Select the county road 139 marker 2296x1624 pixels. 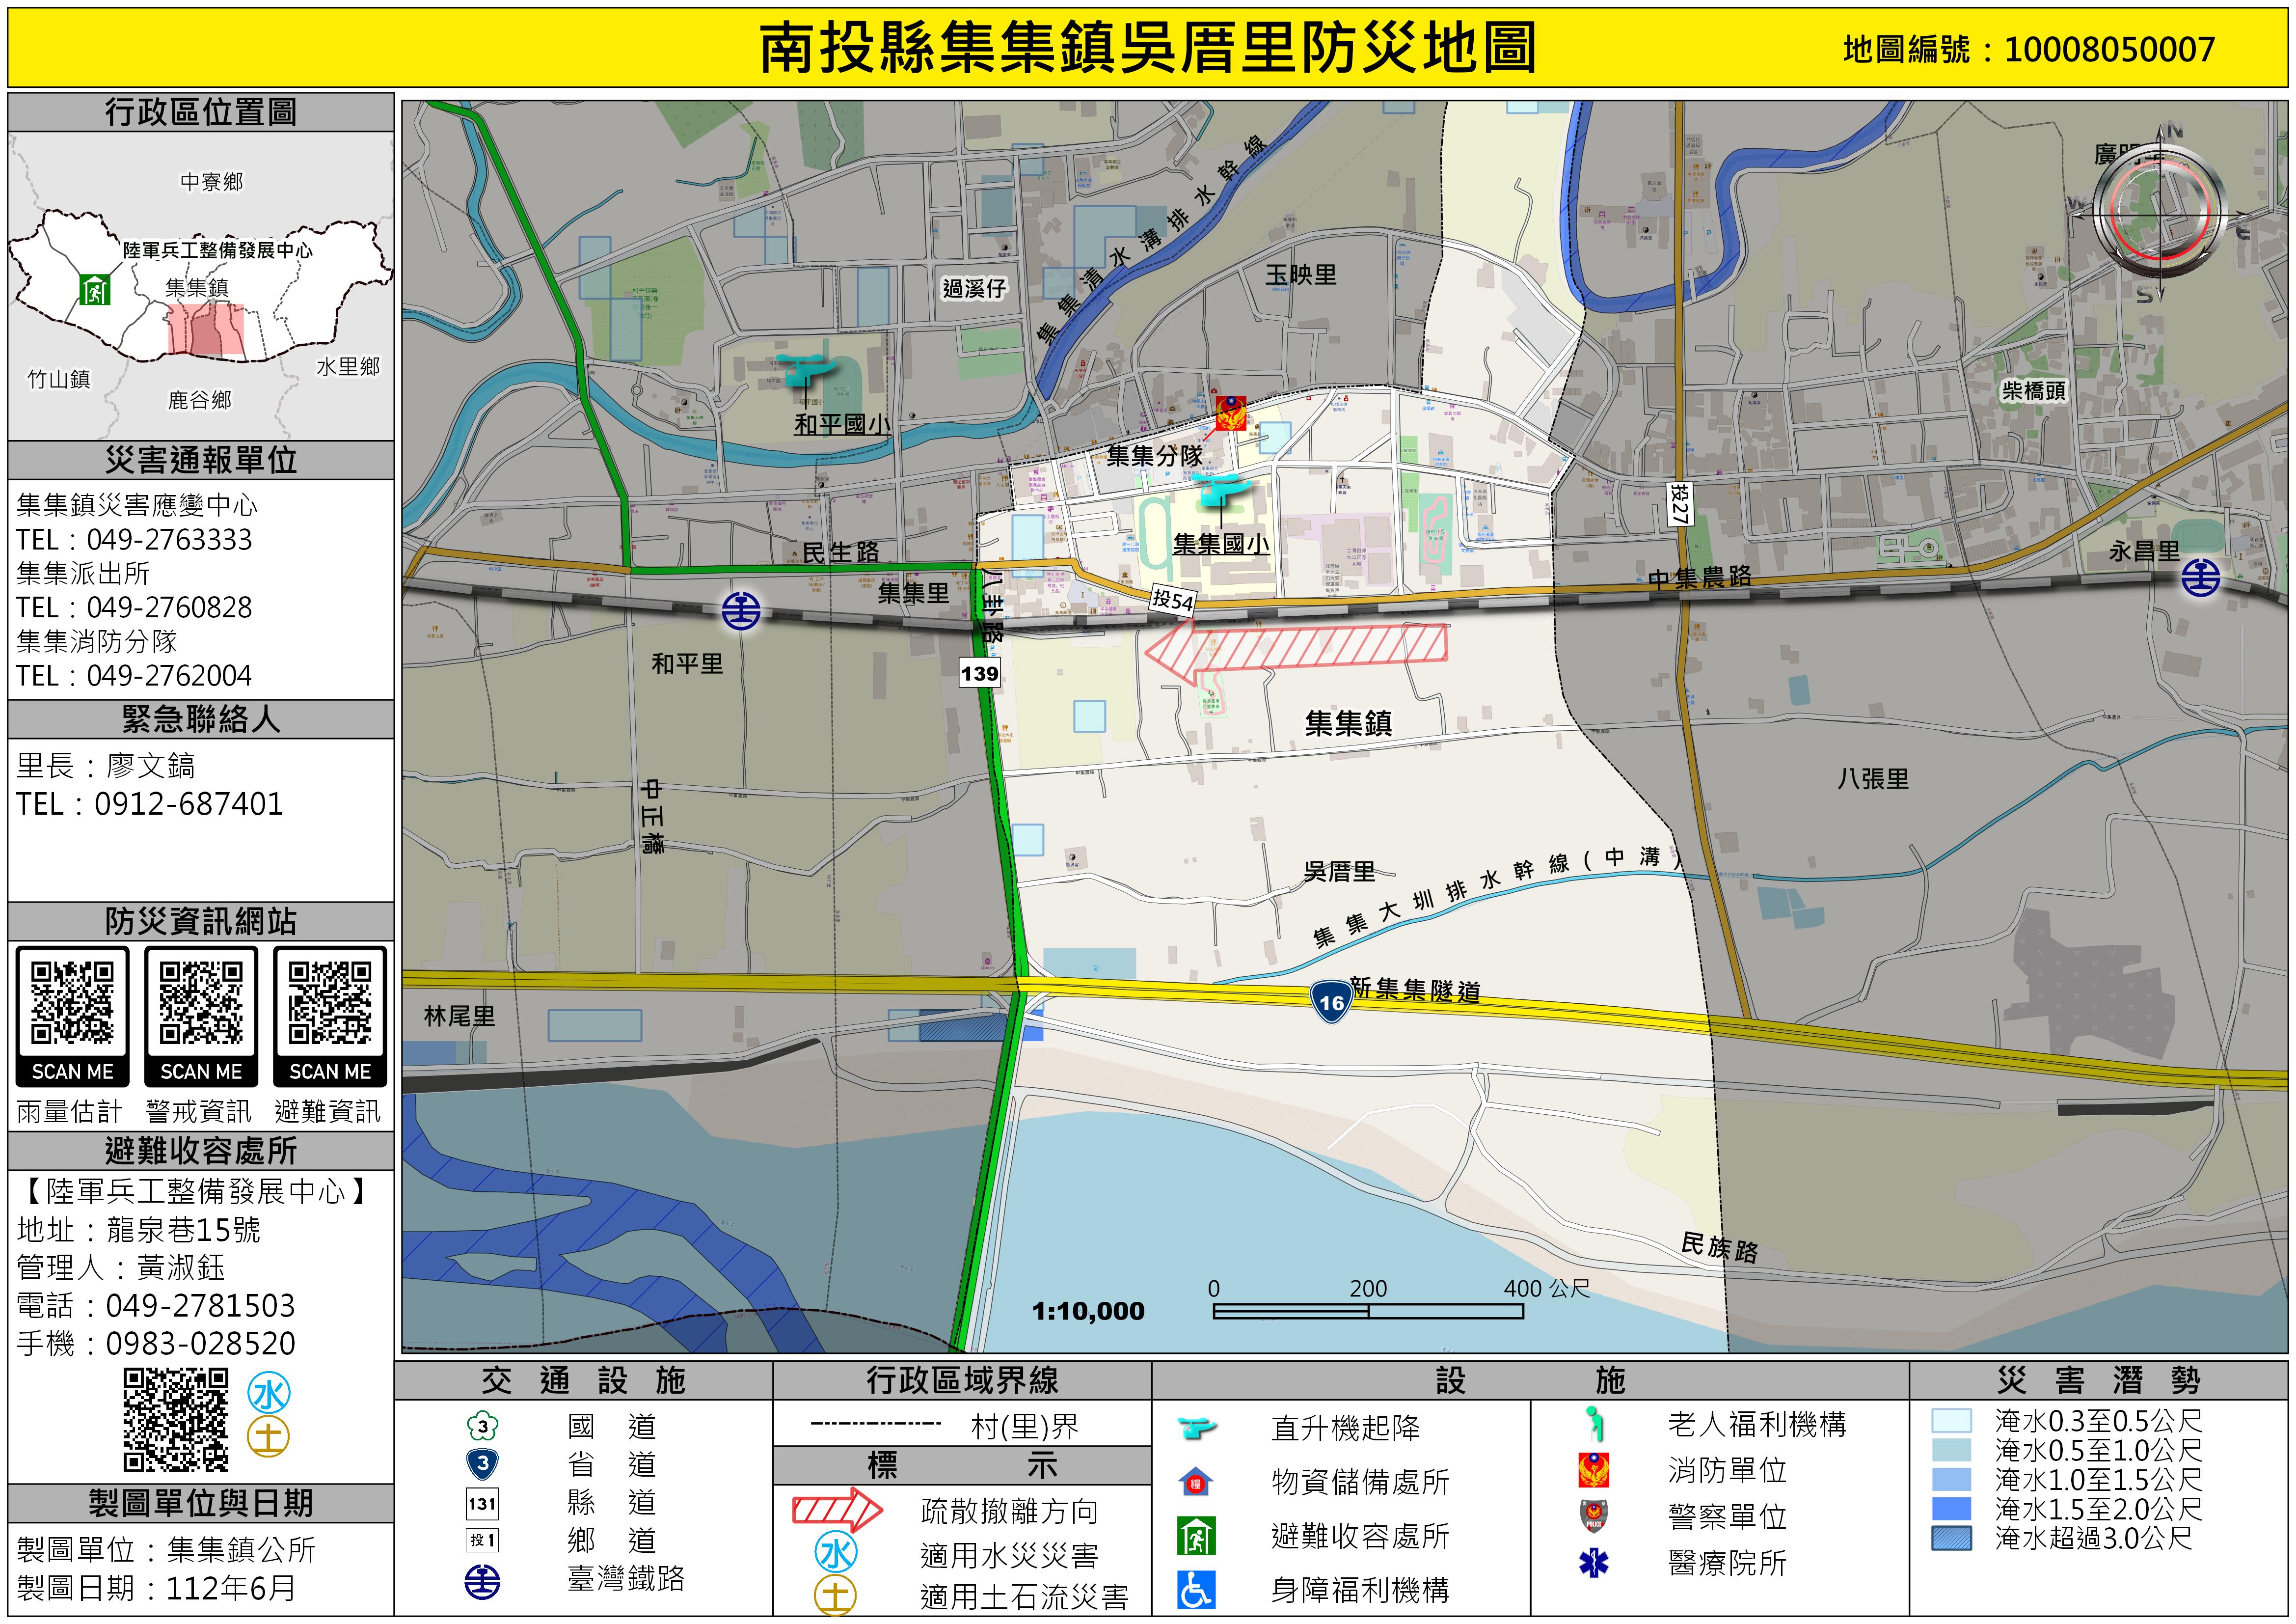pyautogui.click(x=979, y=672)
